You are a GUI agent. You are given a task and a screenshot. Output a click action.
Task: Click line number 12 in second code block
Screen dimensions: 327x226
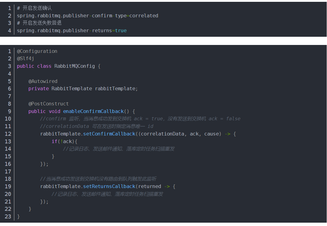[x=8, y=134]
